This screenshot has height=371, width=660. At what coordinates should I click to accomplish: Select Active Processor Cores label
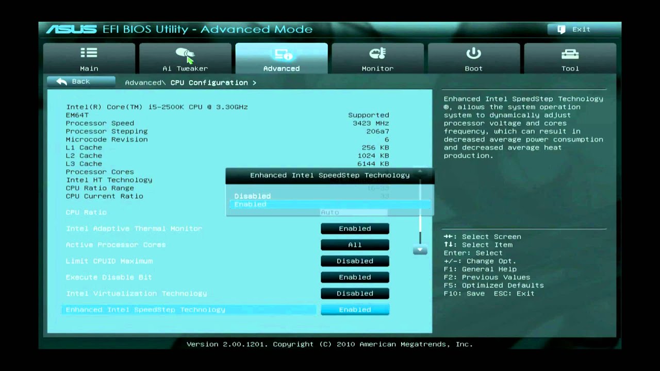tap(115, 245)
